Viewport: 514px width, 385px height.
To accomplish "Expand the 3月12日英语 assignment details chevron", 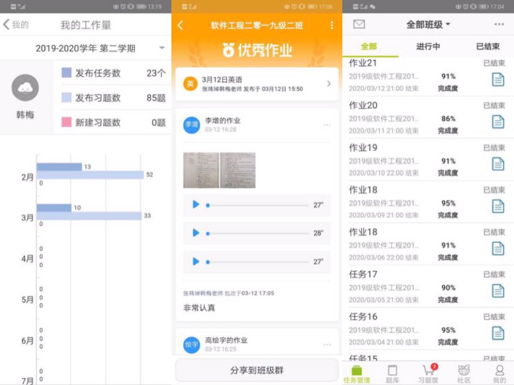I will tap(328, 84).
